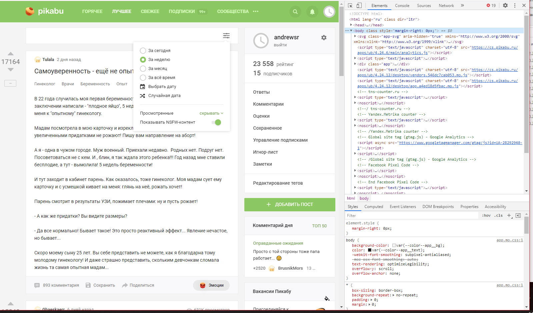Click the search magnifier icon in header
The width and height of the screenshot is (533, 313).
point(295,12)
